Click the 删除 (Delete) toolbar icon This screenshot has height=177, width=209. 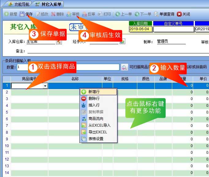53,14
